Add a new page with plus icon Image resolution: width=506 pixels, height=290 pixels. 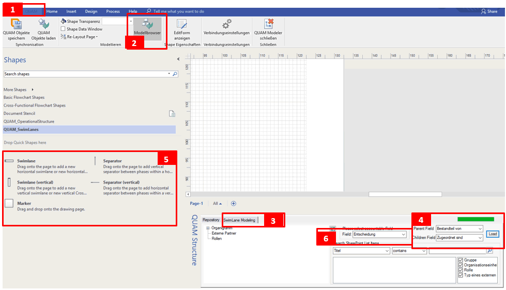tap(234, 204)
